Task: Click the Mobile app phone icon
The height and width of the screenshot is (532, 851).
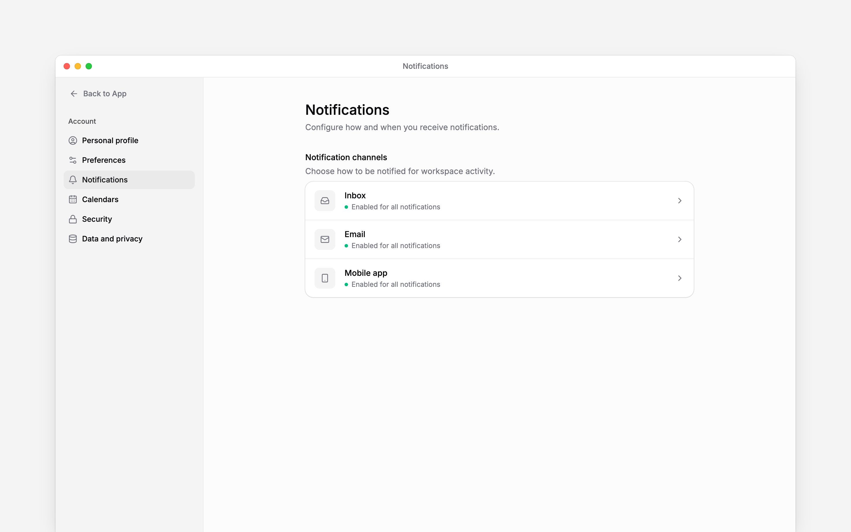Action: coord(325,278)
